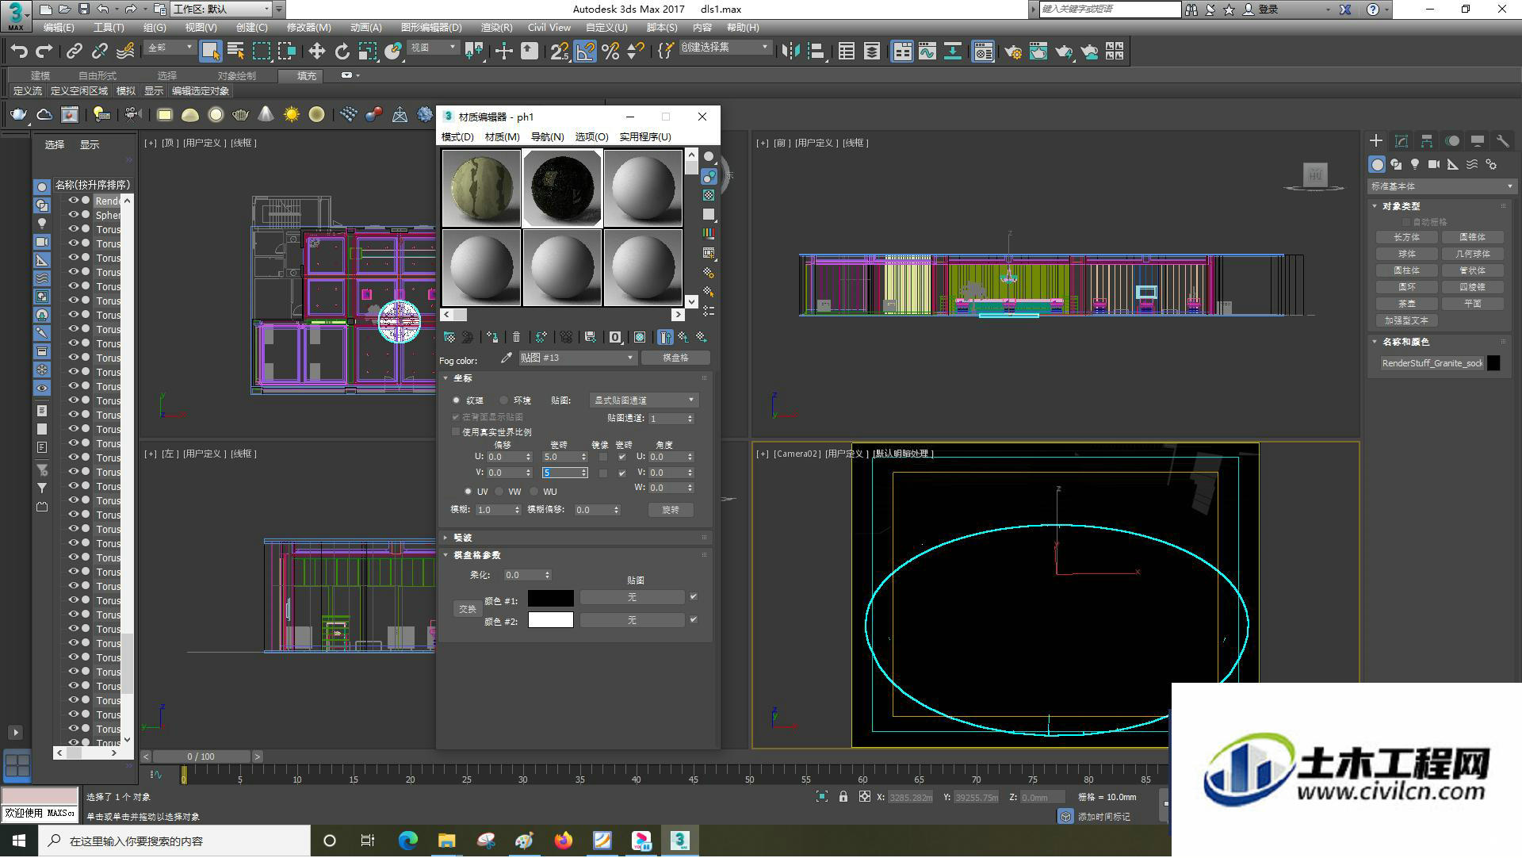Click the 无 map button for 颜色 #1
The image size is (1522, 858).
click(632, 597)
